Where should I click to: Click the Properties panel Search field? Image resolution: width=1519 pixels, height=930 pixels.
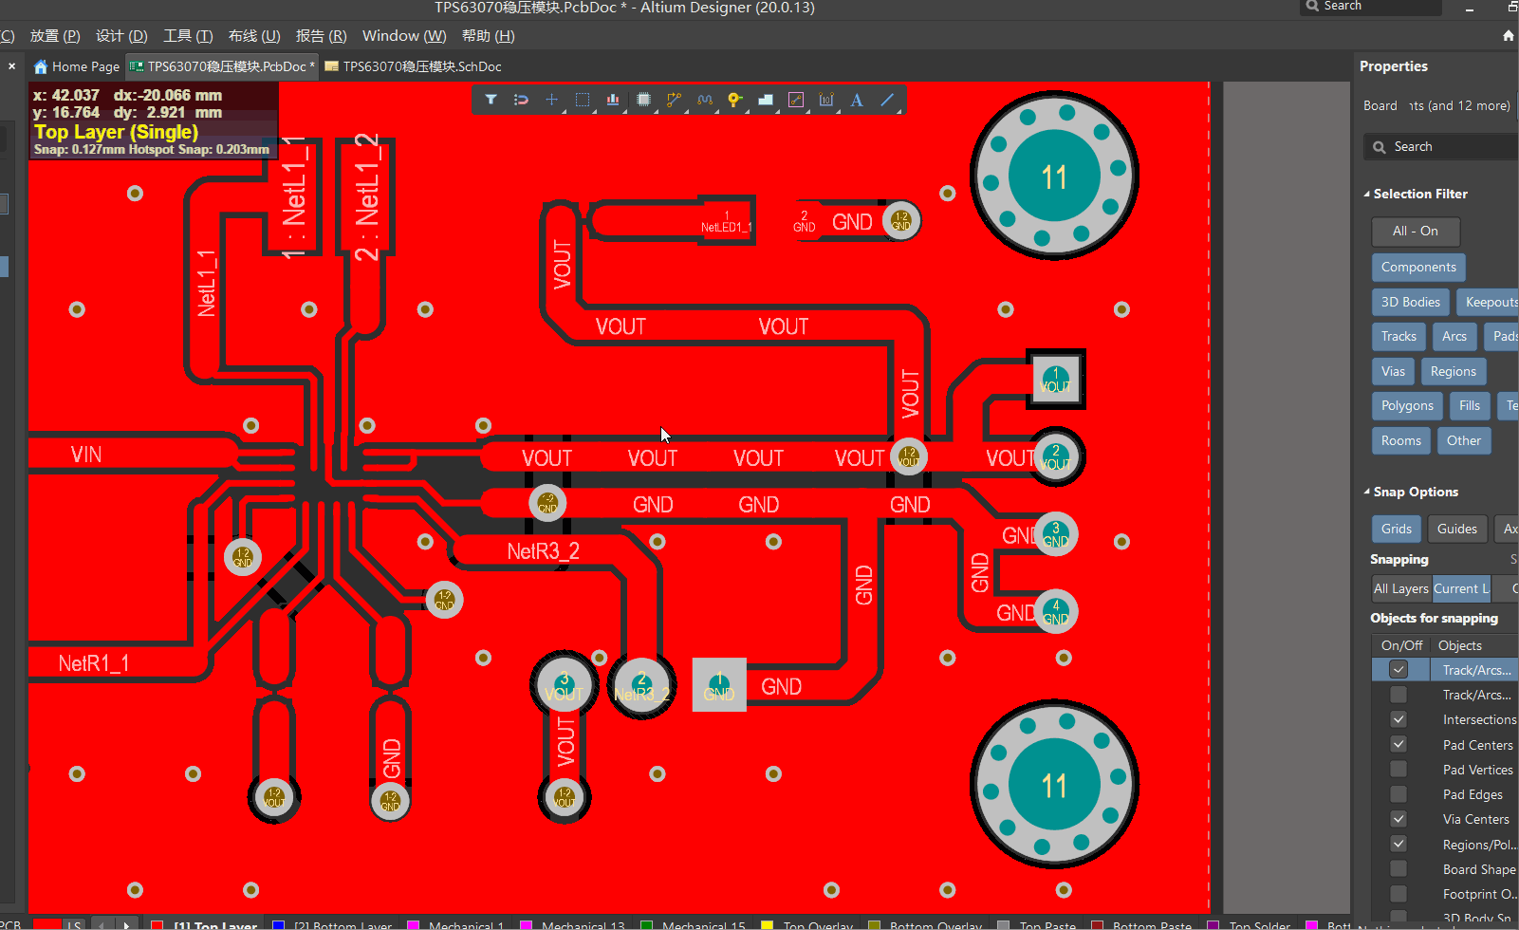pyautogui.click(x=1440, y=147)
